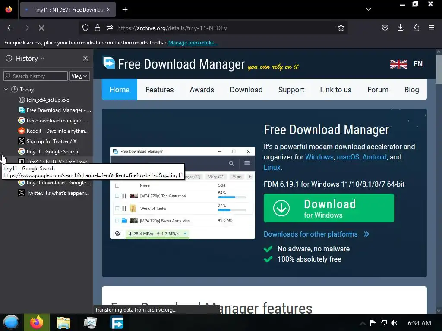Switch language via the UK flag

tap(398, 64)
